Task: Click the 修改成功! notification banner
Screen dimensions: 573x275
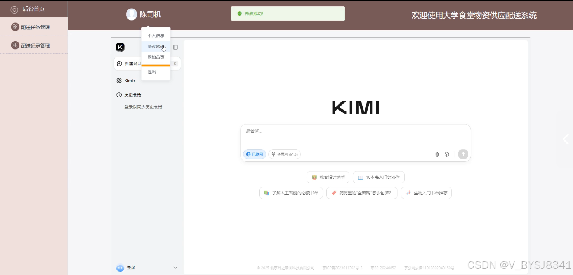Action: click(x=288, y=13)
